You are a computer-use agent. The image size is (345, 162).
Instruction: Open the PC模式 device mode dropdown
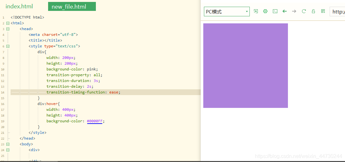[x=227, y=12]
